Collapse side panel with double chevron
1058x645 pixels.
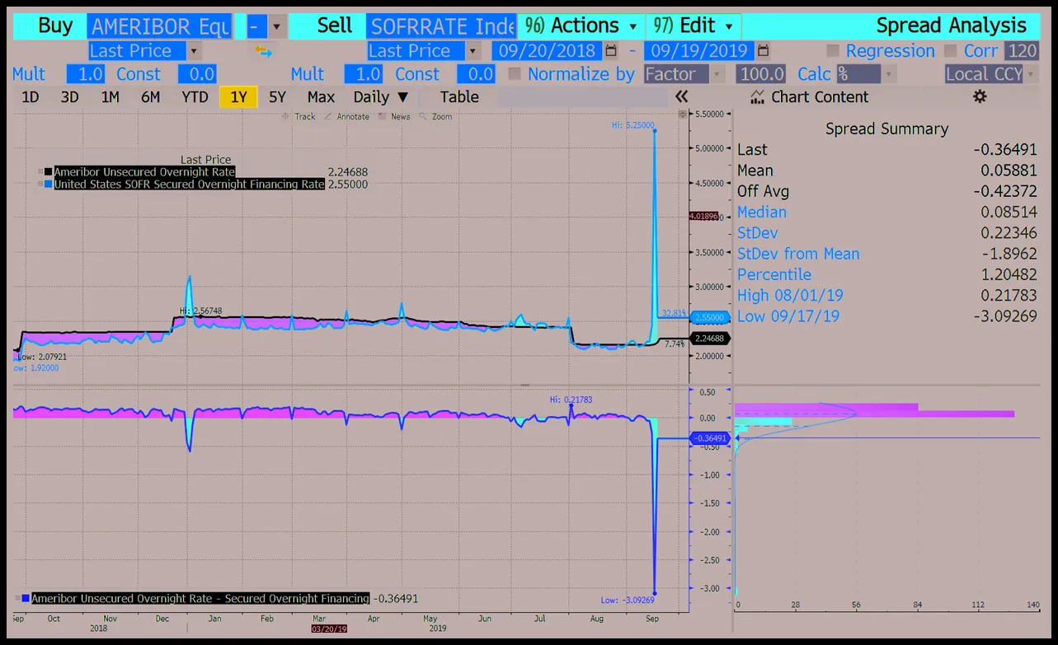pos(681,97)
